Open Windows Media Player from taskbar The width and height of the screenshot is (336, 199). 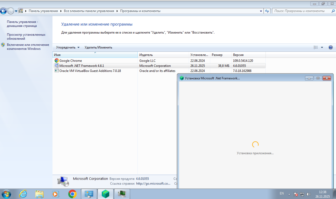pos(56,194)
